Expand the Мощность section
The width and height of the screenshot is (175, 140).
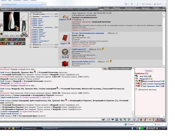coord(30,45)
